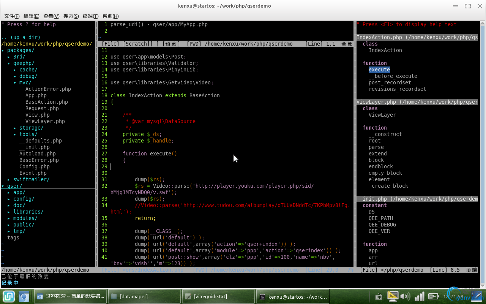Open the 编辑(E) menu
This screenshot has width=486, height=304.
[32, 16]
